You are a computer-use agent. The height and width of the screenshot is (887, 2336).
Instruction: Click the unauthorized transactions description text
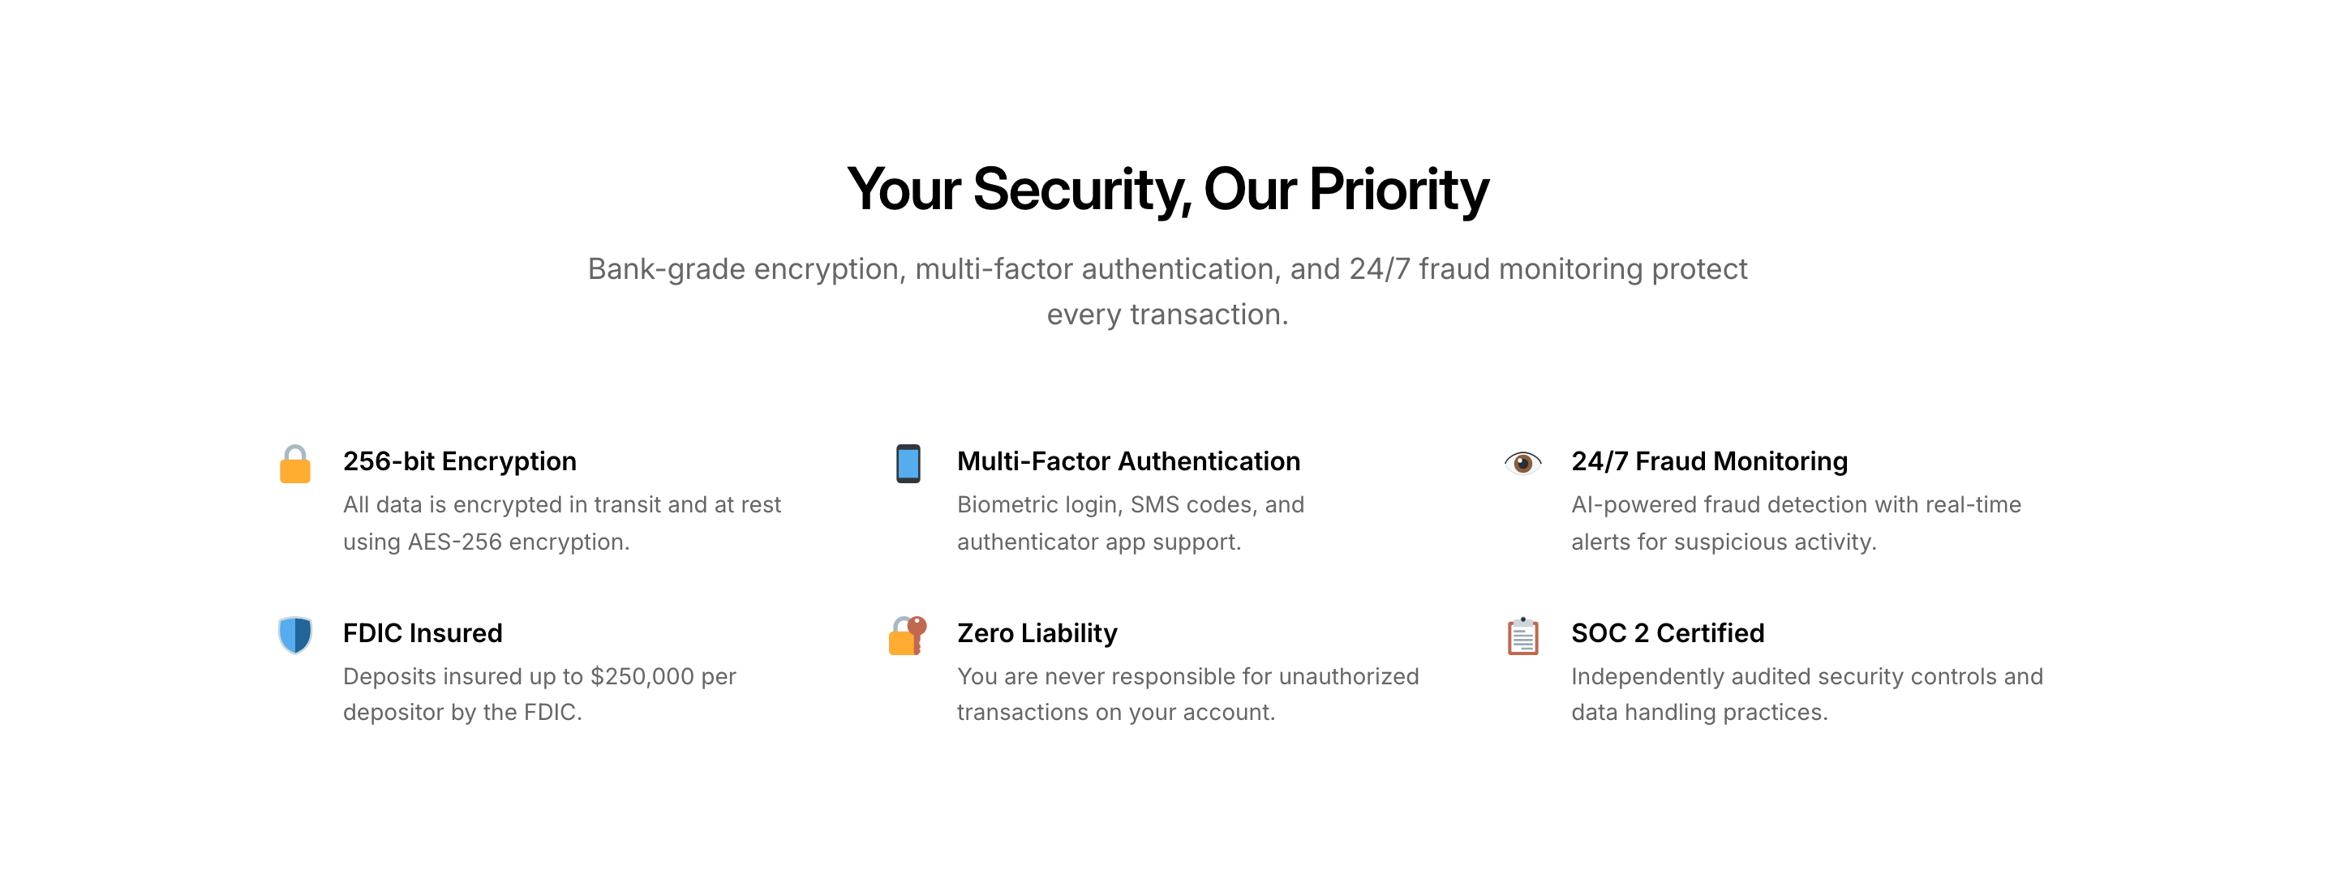[x=1187, y=694]
